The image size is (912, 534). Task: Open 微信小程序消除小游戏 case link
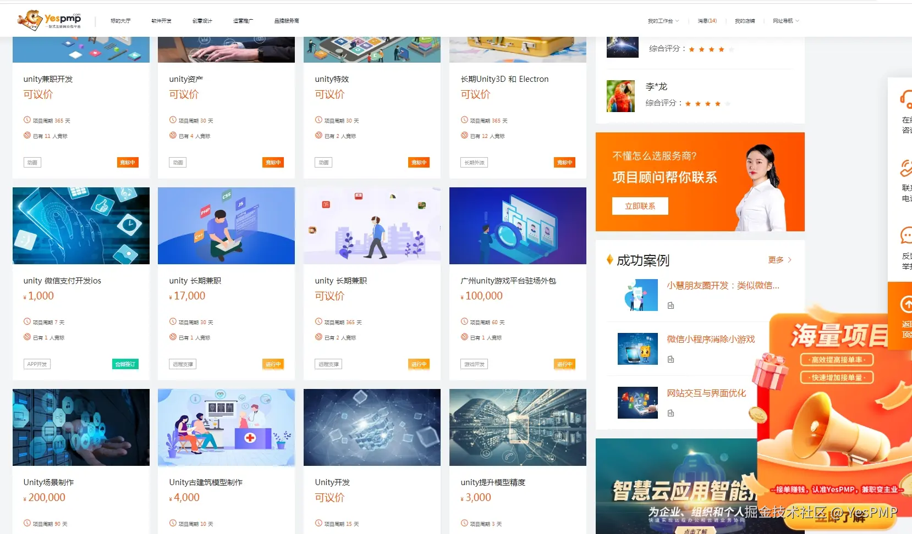pyautogui.click(x=711, y=340)
